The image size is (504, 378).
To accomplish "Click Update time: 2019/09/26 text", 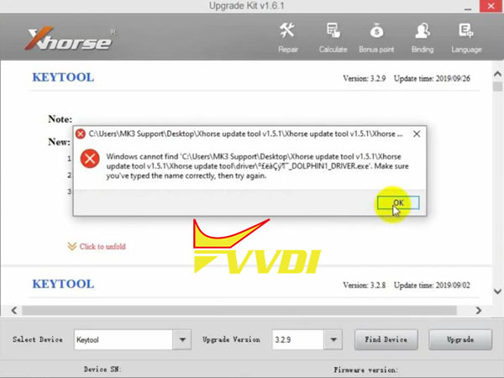I will pyautogui.click(x=432, y=78).
